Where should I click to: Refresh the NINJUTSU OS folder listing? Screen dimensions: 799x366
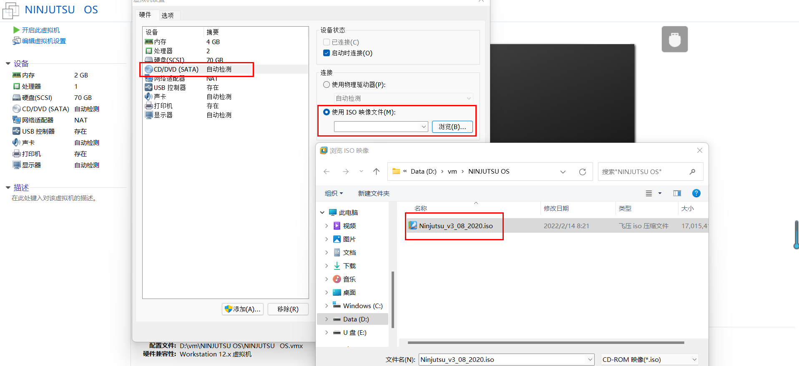(583, 172)
